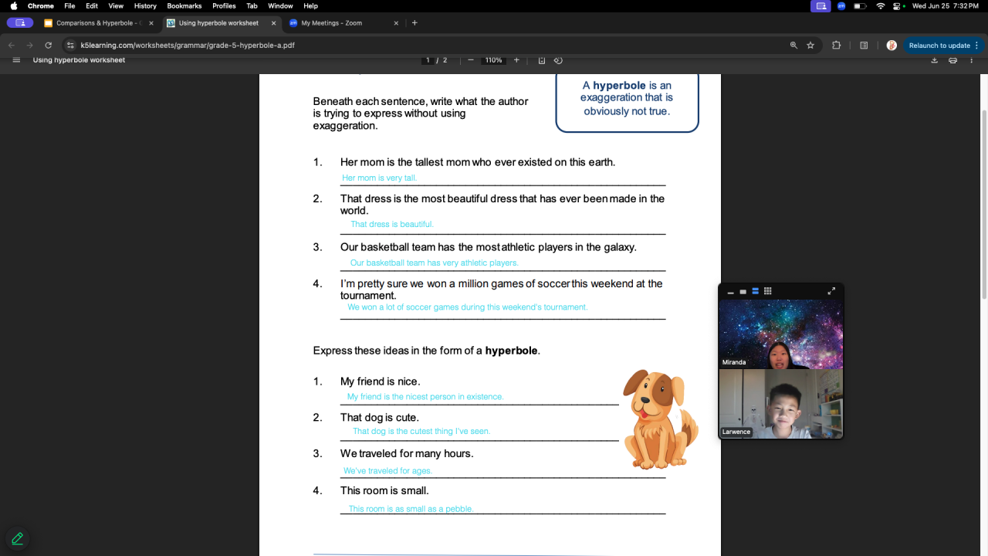Click the date and time in menu bar
The height and width of the screenshot is (556, 988).
point(946,6)
